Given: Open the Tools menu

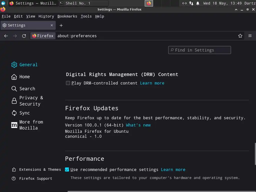Looking at the screenshot, I should (x=86, y=16).
